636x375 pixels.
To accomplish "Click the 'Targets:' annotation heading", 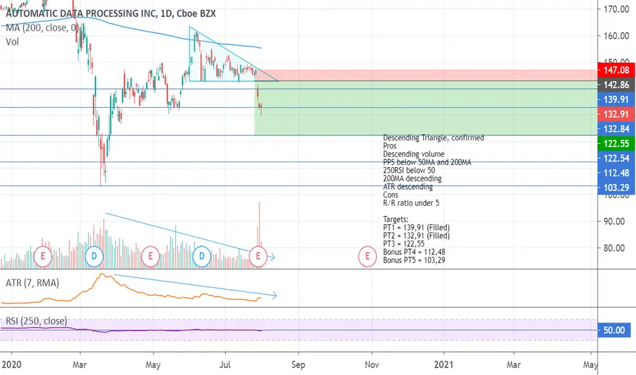I will coord(396,220).
